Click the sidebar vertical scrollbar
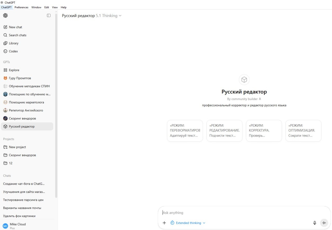 (56, 103)
